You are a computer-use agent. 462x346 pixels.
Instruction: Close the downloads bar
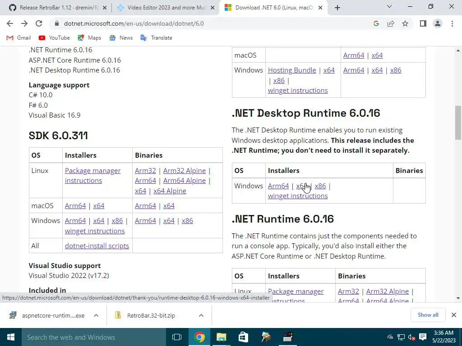tap(454, 315)
